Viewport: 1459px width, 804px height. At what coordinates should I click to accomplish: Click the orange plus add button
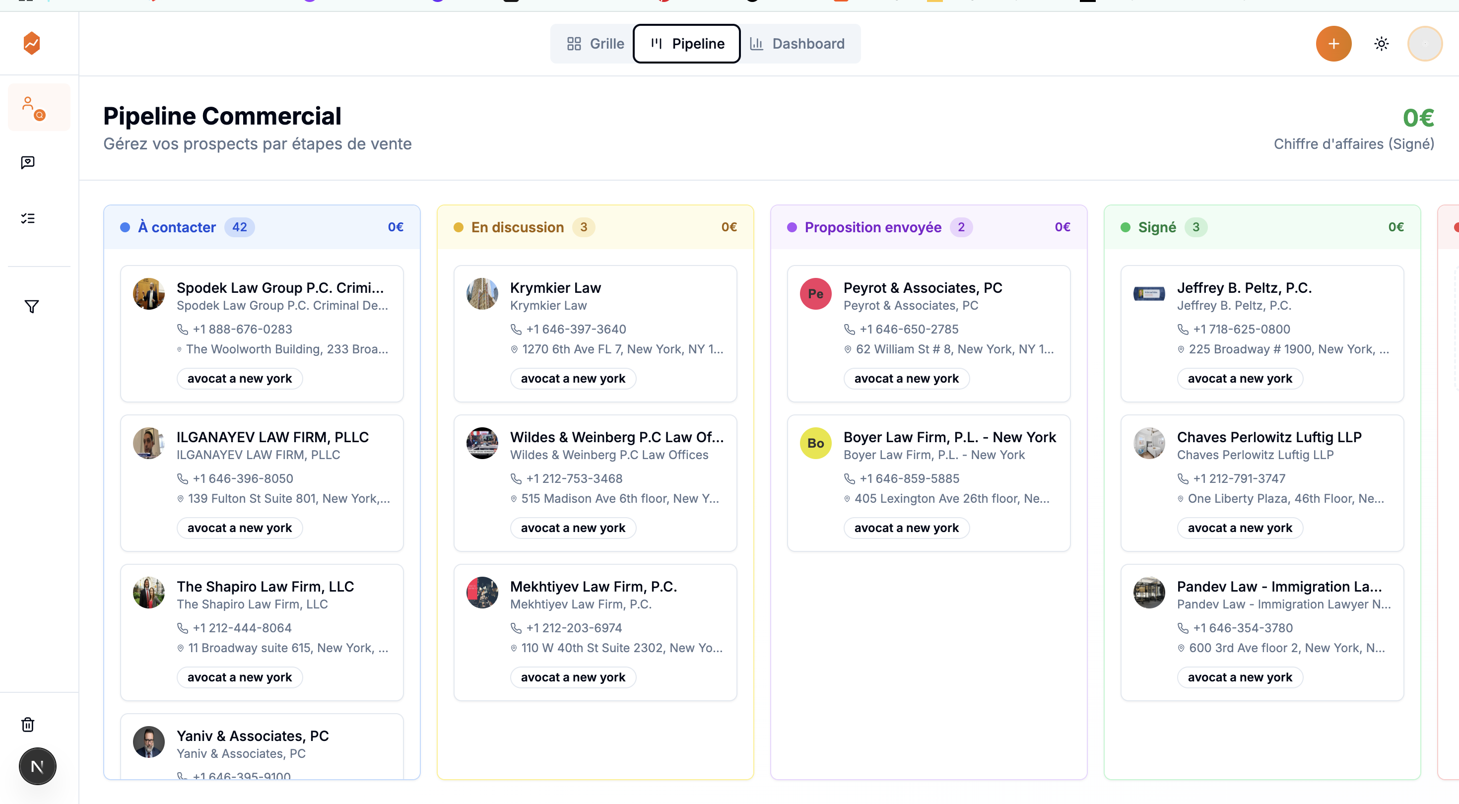[x=1333, y=44]
